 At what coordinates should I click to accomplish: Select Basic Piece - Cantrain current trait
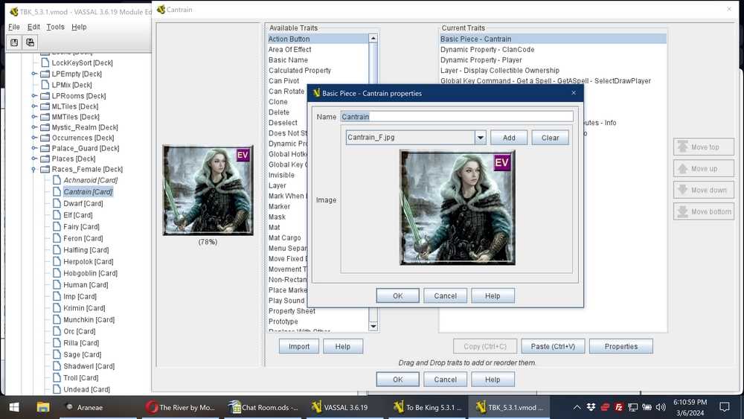click(553, 39)
